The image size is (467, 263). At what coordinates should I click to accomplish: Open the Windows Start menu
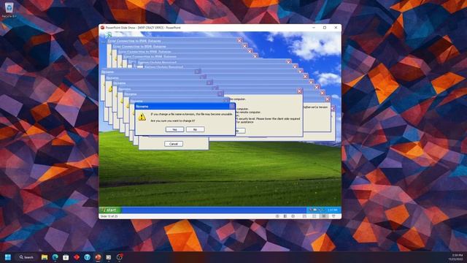(x=8, y=257)
